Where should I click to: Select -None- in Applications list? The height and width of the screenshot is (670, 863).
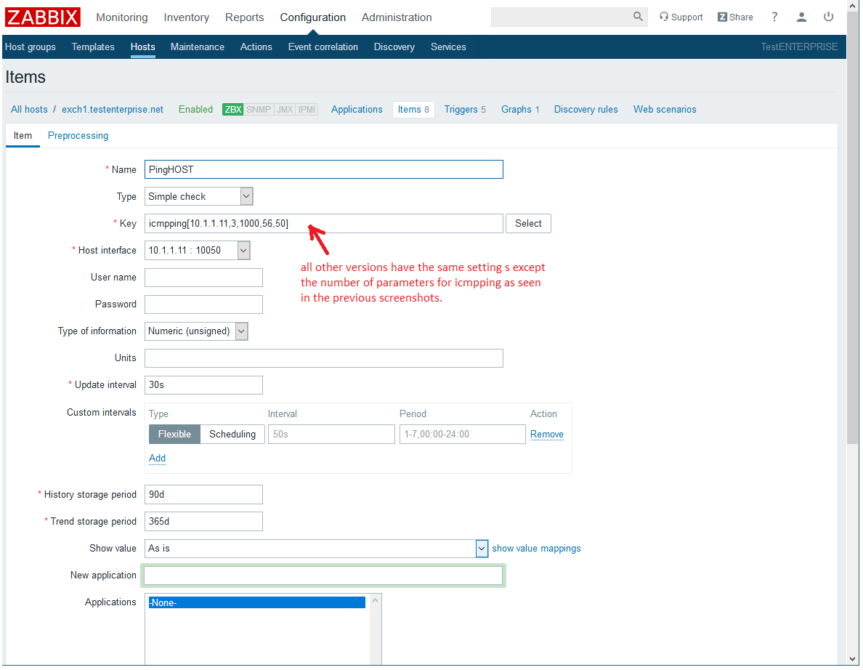[256, 603]
